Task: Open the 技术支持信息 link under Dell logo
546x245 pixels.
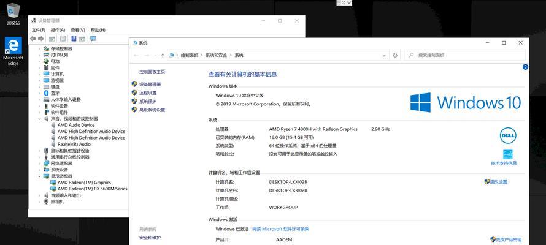Action: point(504,163)
